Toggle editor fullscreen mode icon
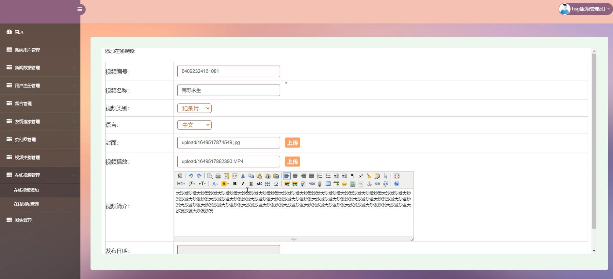Image resolution: width=613 pixels, height=279 pixels. click(x=396, y=176)
